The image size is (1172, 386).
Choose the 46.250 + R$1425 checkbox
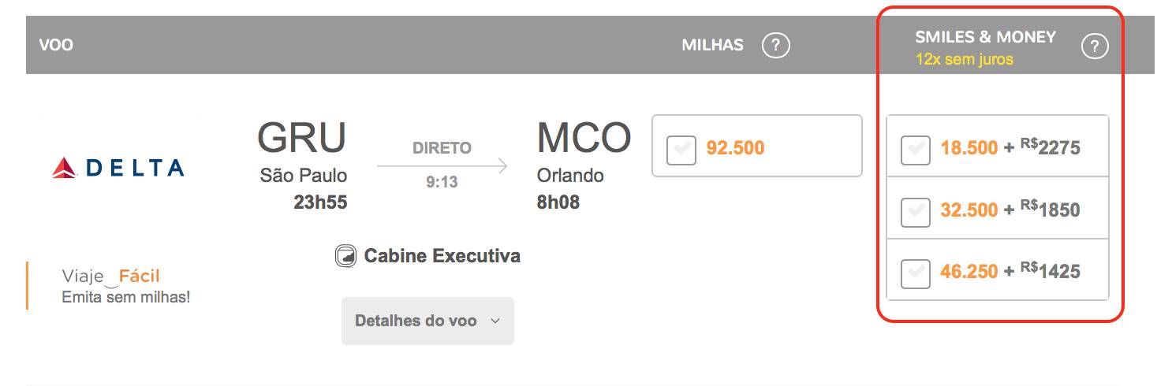pyautogui.click(x=915, y=273)
